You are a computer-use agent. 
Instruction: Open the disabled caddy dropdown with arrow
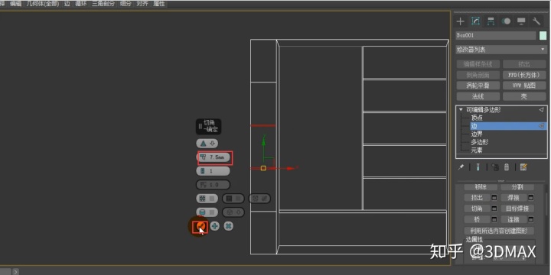(x=233, y=212)
